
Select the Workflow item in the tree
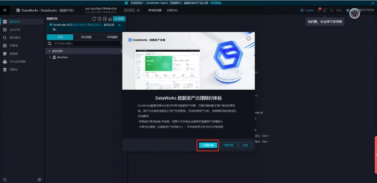(x=62, y=57)
